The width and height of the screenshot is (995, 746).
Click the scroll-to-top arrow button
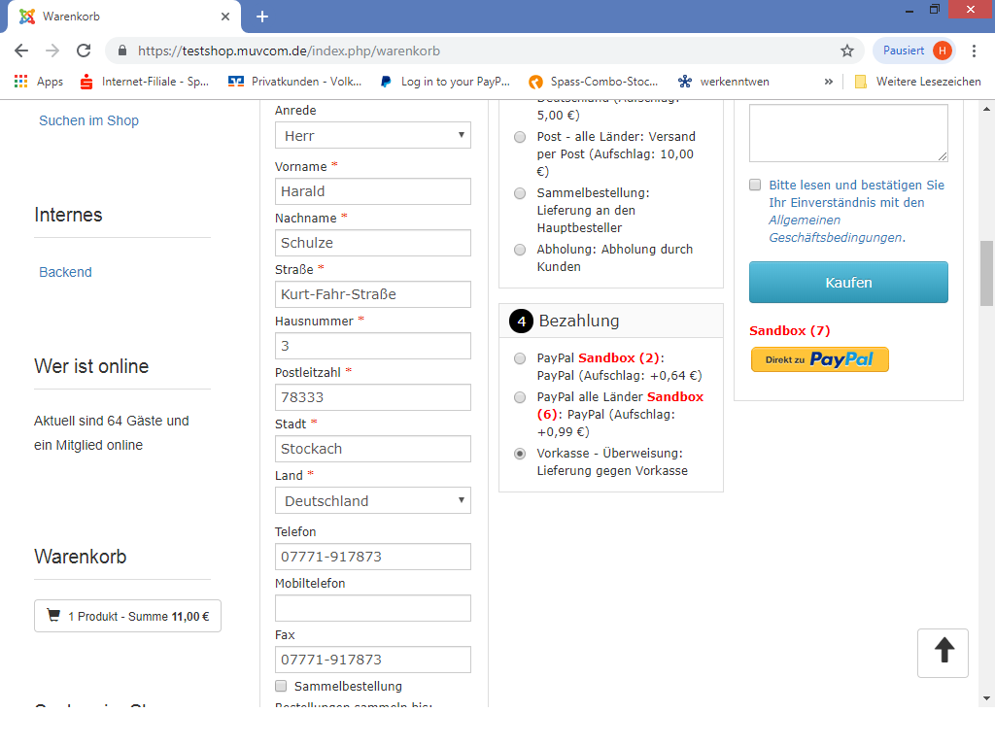pos(943,652)
